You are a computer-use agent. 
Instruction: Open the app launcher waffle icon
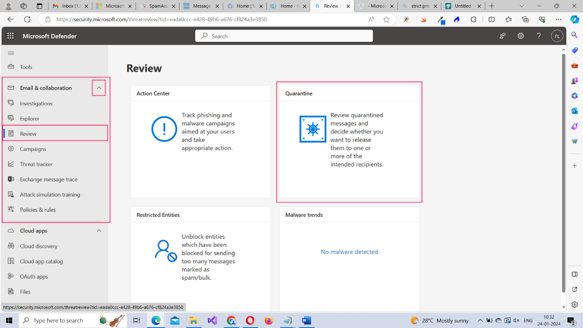(11, 36)
